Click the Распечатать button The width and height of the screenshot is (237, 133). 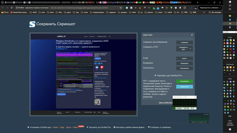point(184,68)
